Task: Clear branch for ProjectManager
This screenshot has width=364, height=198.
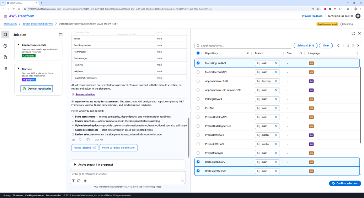Action: (x=276, y=153)
